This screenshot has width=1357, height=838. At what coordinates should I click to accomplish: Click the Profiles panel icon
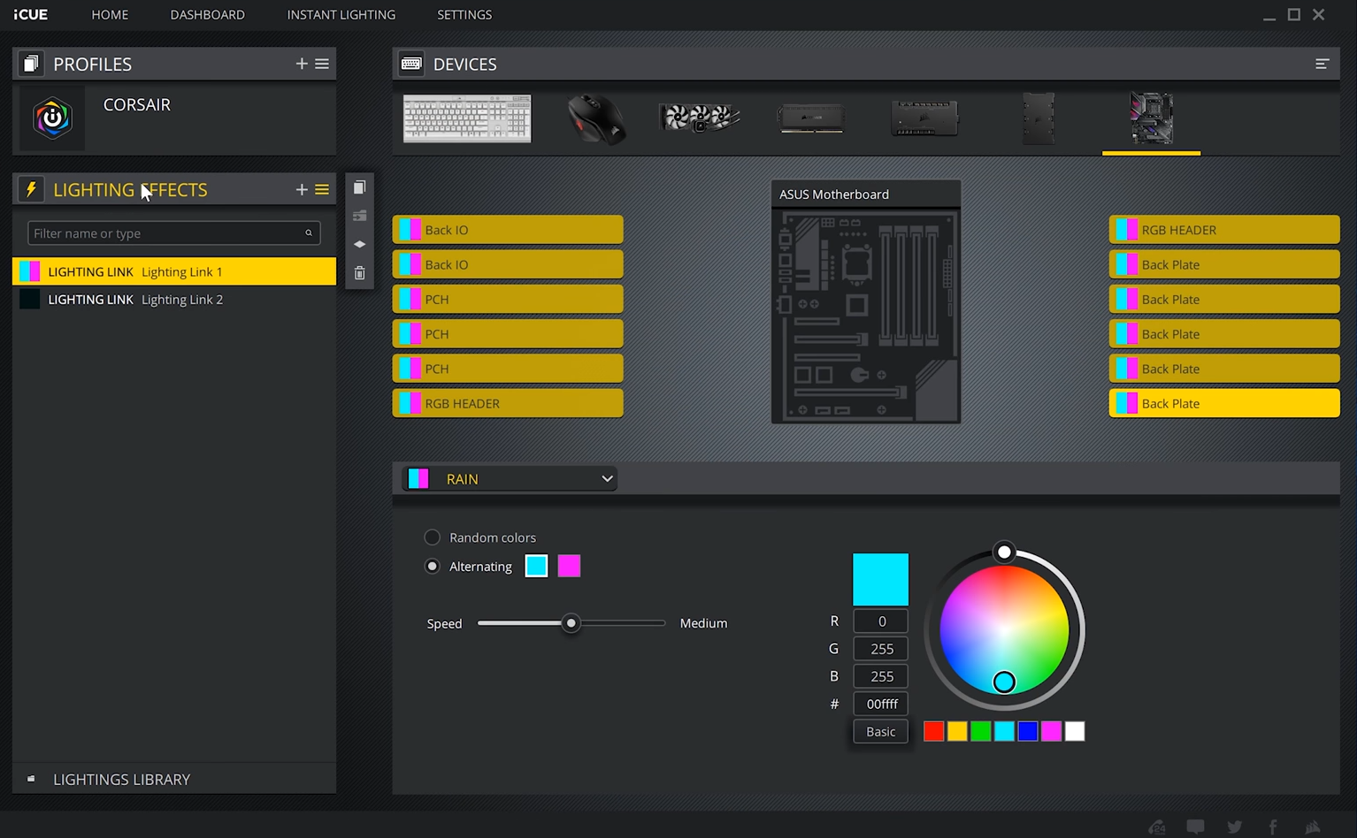[x=31, y=64]
